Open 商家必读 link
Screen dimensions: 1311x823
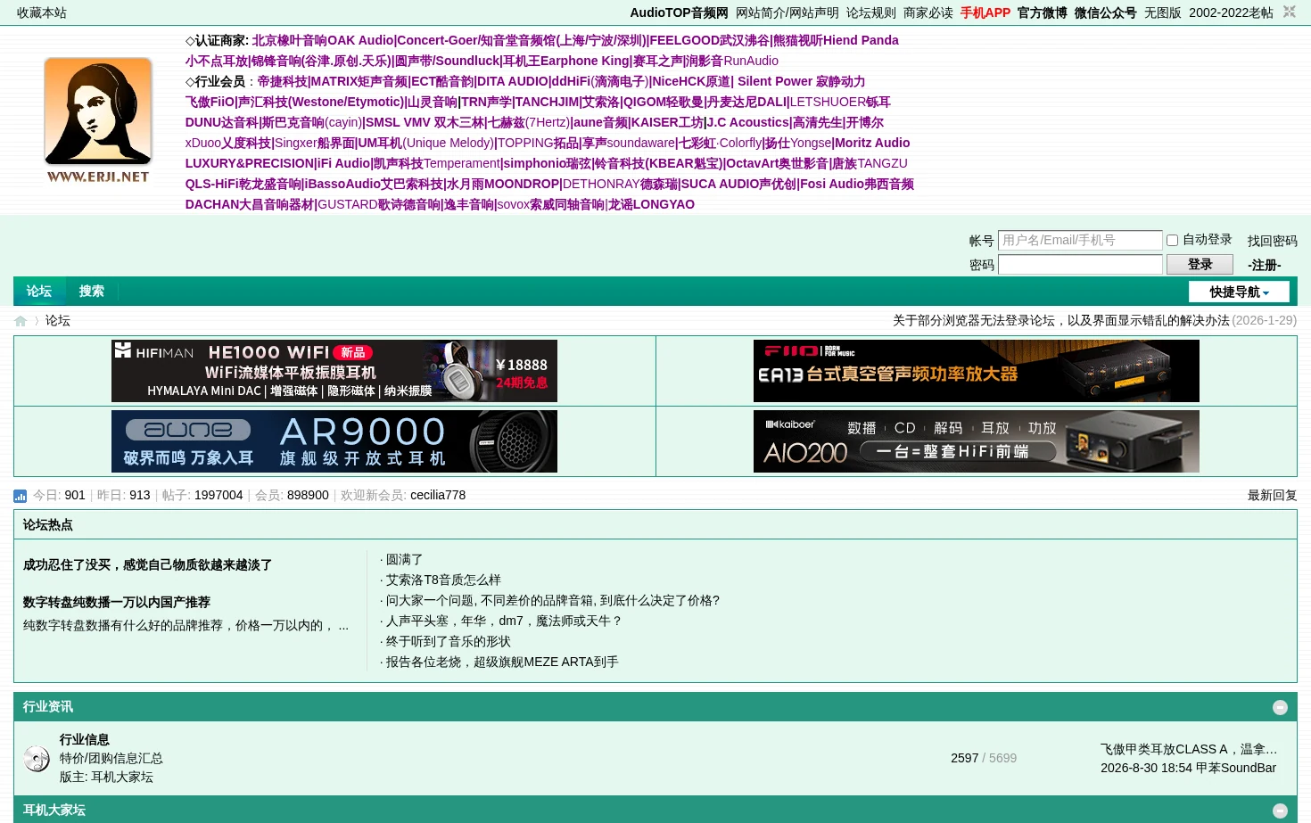(928, 12)
